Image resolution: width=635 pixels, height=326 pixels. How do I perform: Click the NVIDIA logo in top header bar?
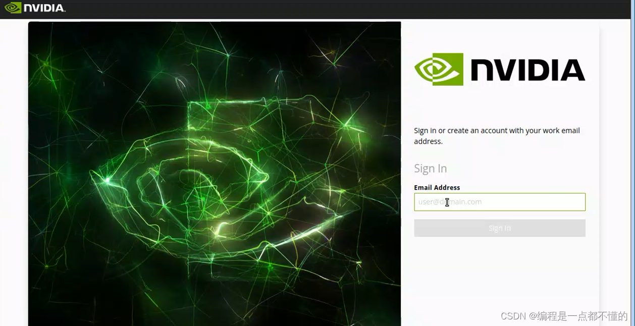(x=35, y=8)
